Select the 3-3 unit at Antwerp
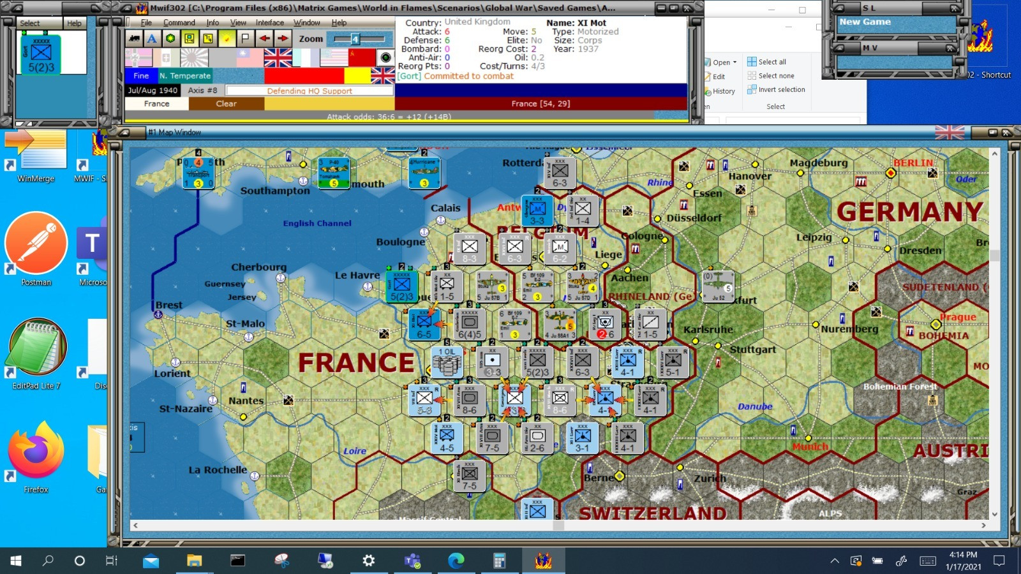This screenshot has width=1021, height=574. coord(537,211)
